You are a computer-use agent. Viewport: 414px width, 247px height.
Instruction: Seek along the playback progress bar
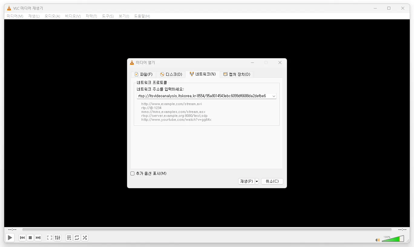pos(207,229)
